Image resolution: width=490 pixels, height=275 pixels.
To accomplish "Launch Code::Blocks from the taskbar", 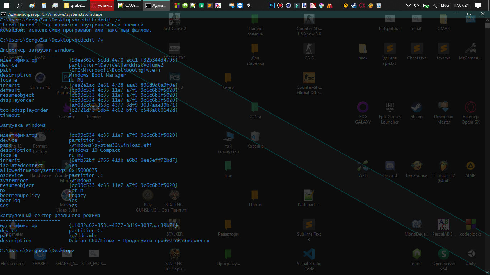I will [177, 5].
